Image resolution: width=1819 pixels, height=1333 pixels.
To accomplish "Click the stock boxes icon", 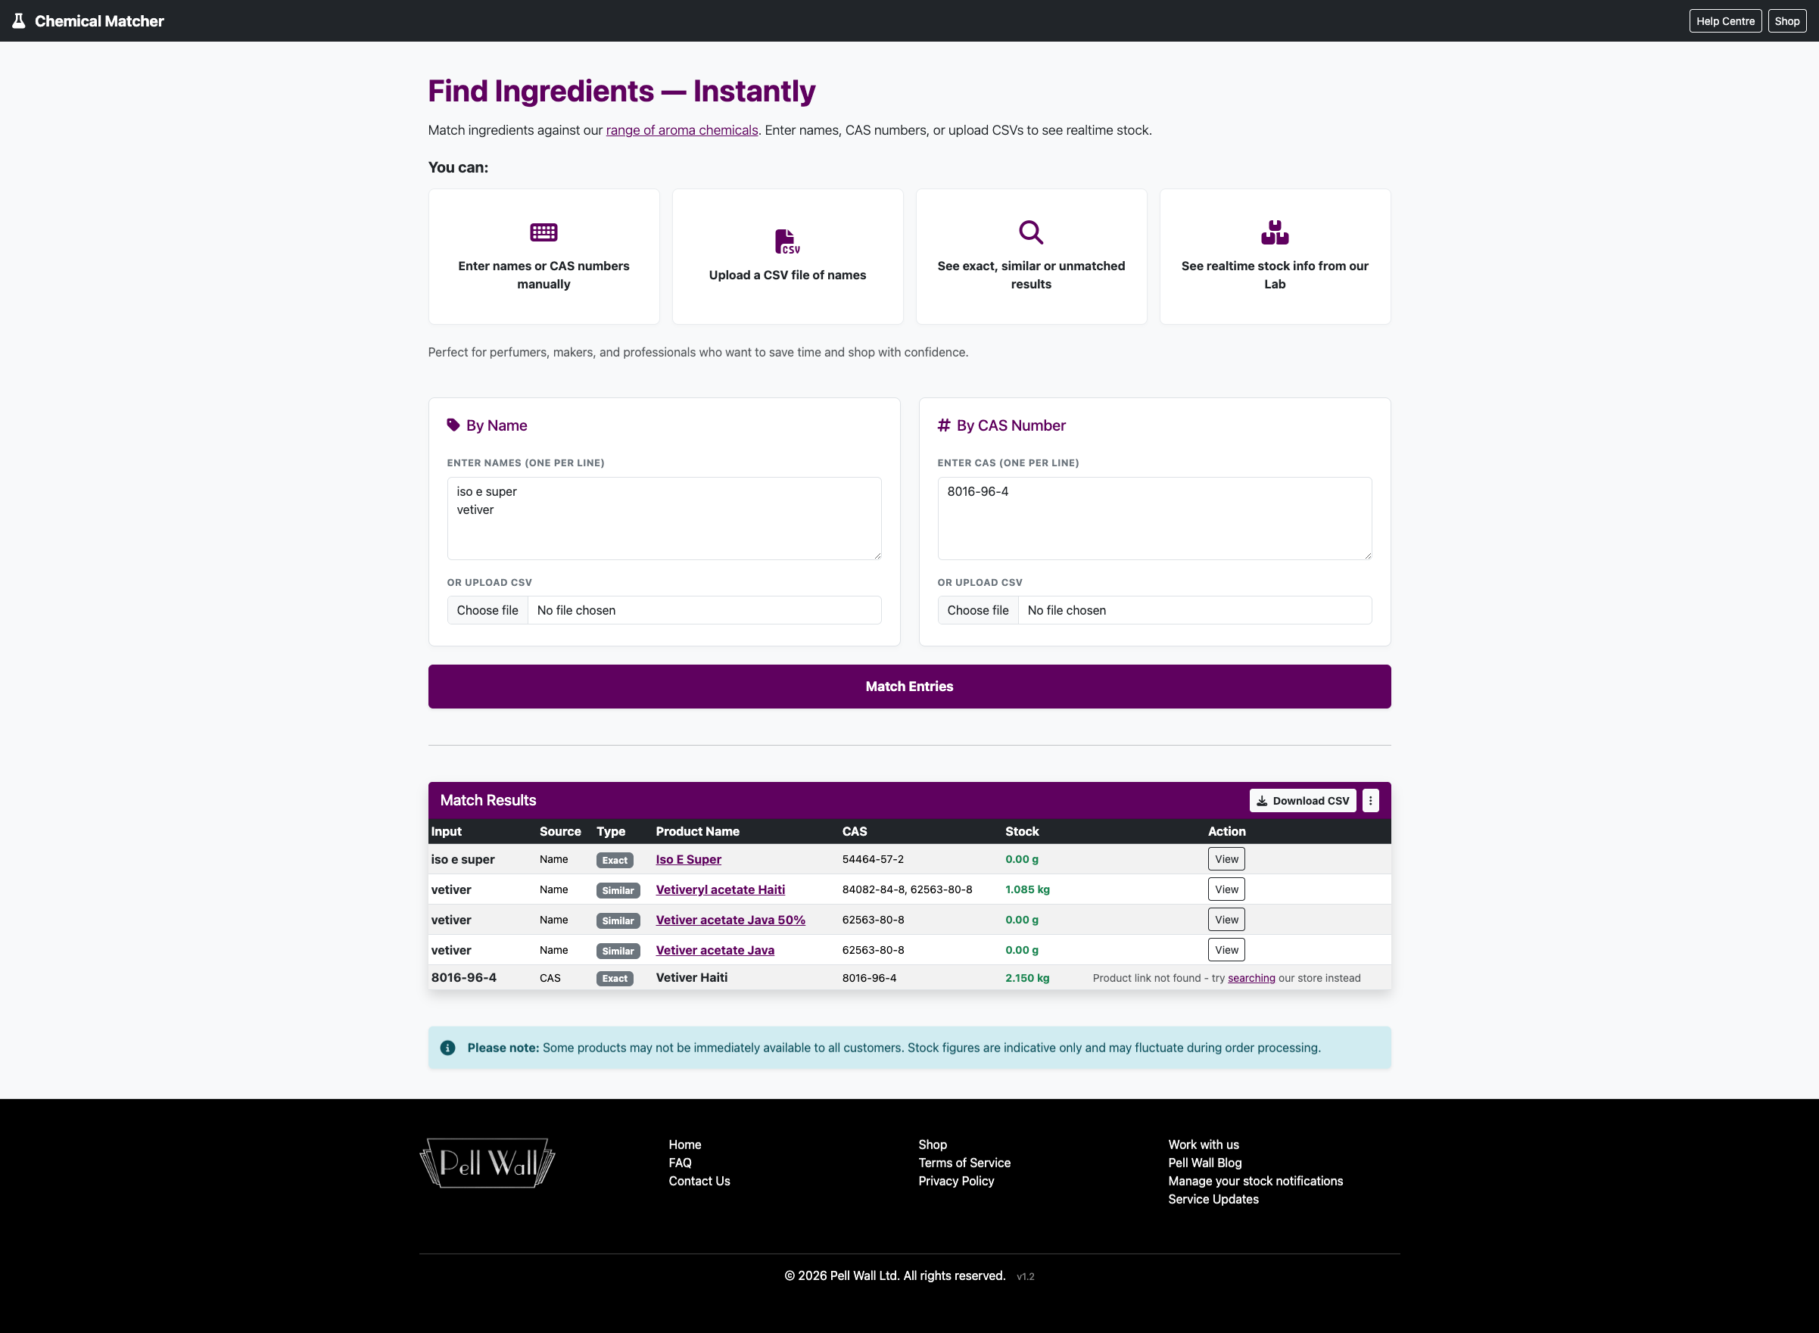I will coord(1274,232).
